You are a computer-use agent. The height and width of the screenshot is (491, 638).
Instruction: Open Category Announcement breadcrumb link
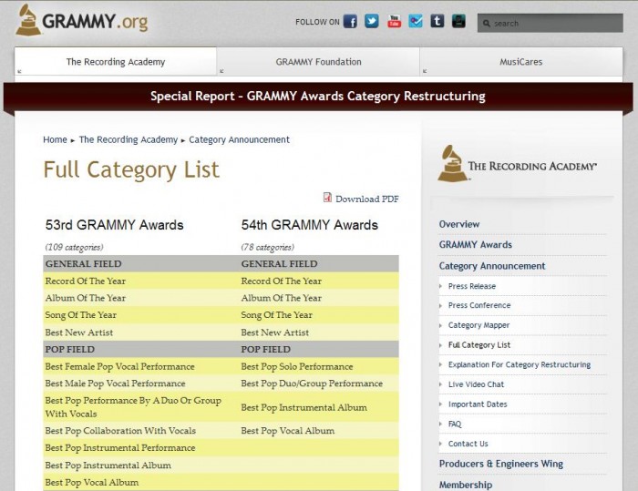click(x=239, y=139)
